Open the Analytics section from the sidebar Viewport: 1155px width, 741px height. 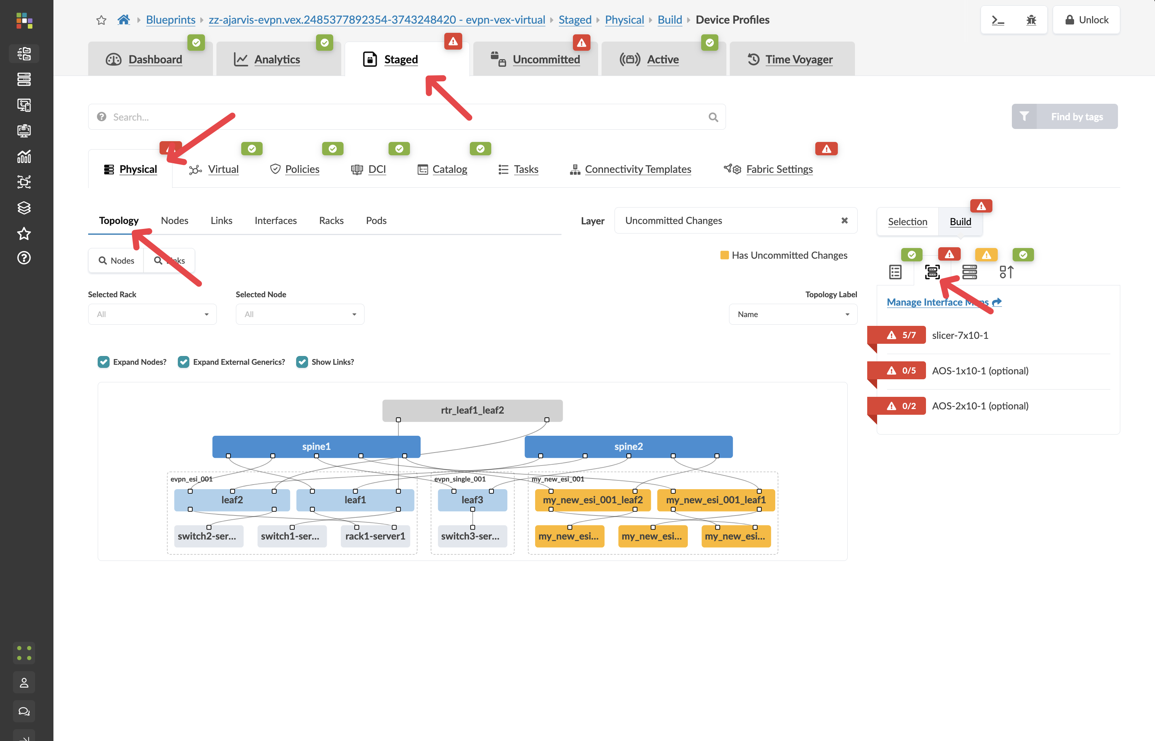[x=24, y=156]
